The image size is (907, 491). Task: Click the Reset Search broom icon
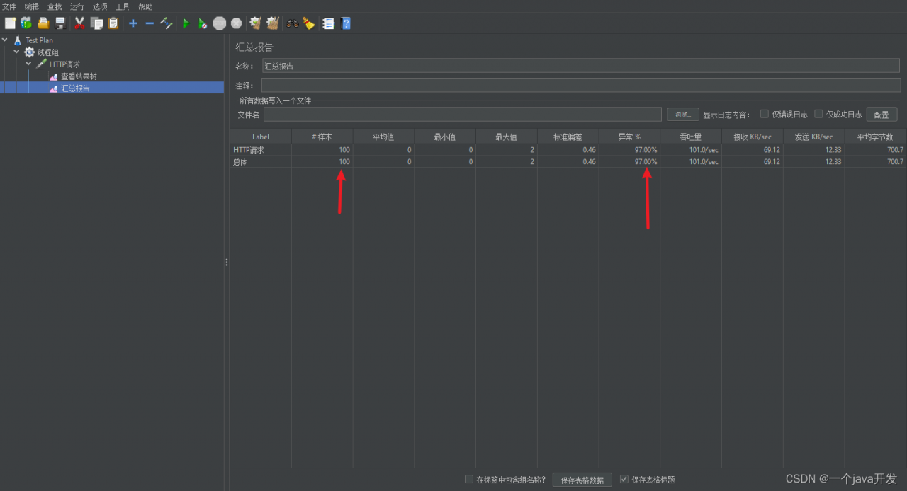tap(309, 23)
